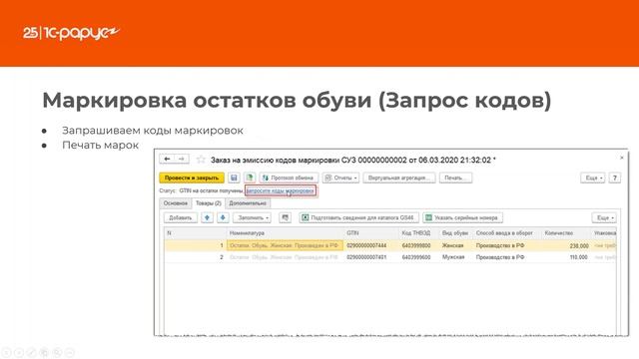Click the Количество column header

click(566, 233)
